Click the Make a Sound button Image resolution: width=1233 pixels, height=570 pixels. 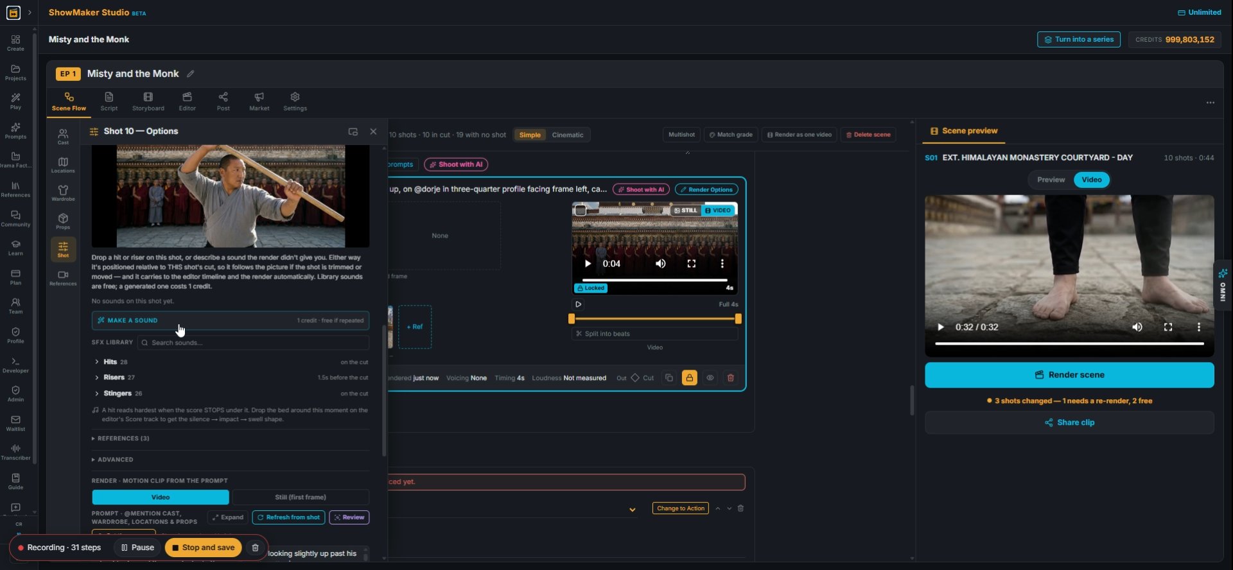[x=230, y=320]
